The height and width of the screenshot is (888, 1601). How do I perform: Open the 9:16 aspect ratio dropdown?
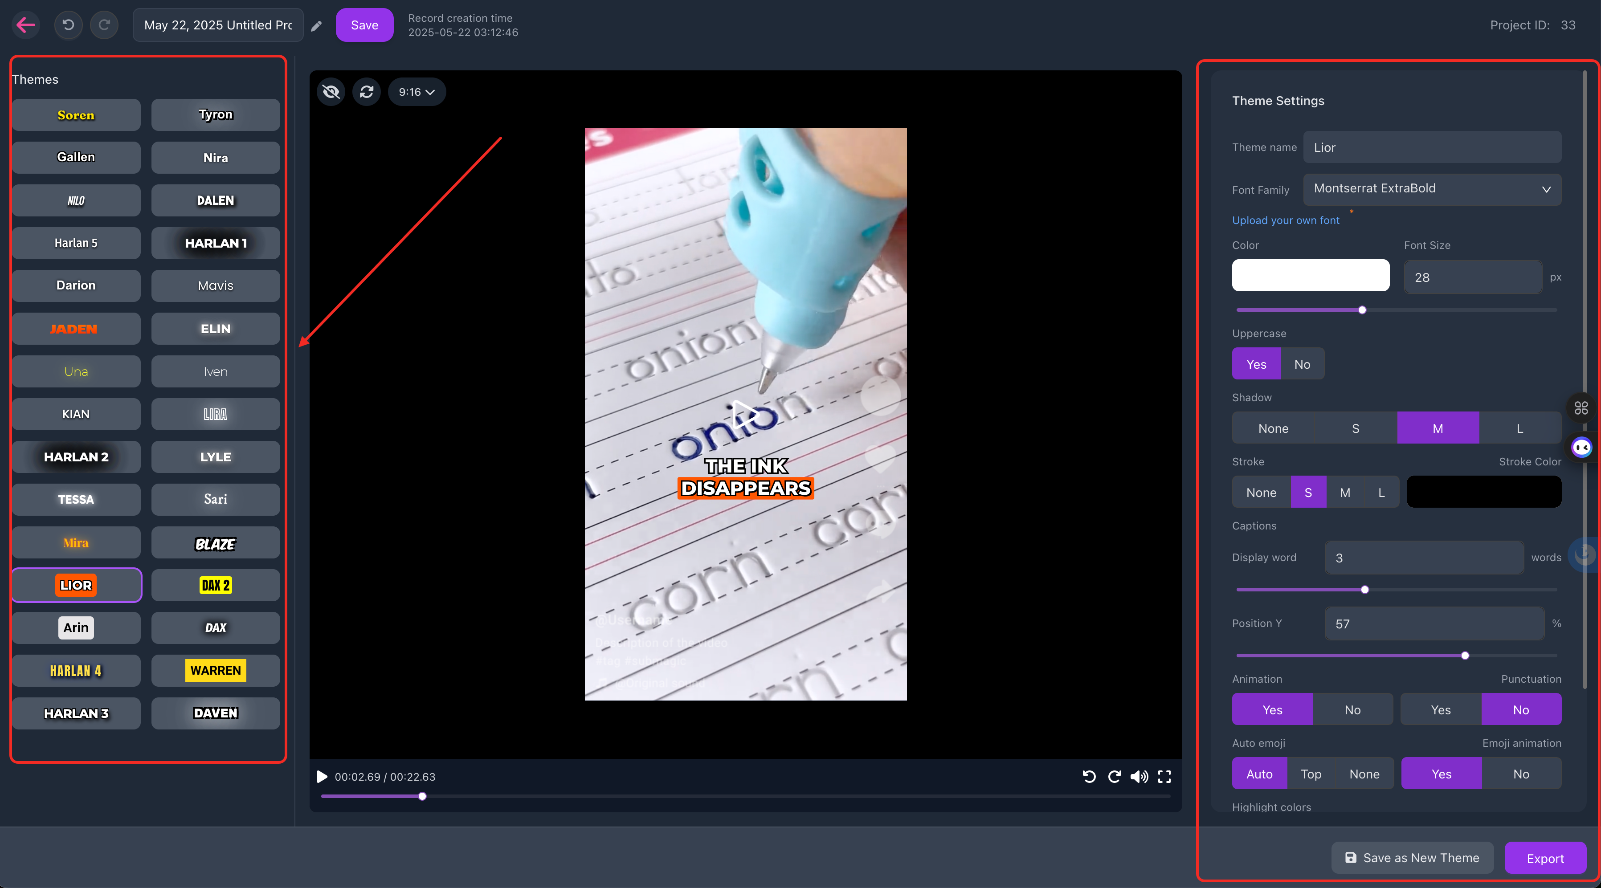click(x=417, y=92)
